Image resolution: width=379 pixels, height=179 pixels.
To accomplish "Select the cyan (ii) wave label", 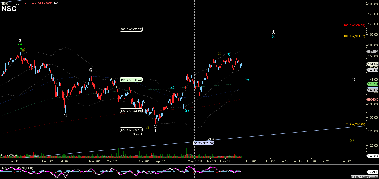I will point(187,110).
